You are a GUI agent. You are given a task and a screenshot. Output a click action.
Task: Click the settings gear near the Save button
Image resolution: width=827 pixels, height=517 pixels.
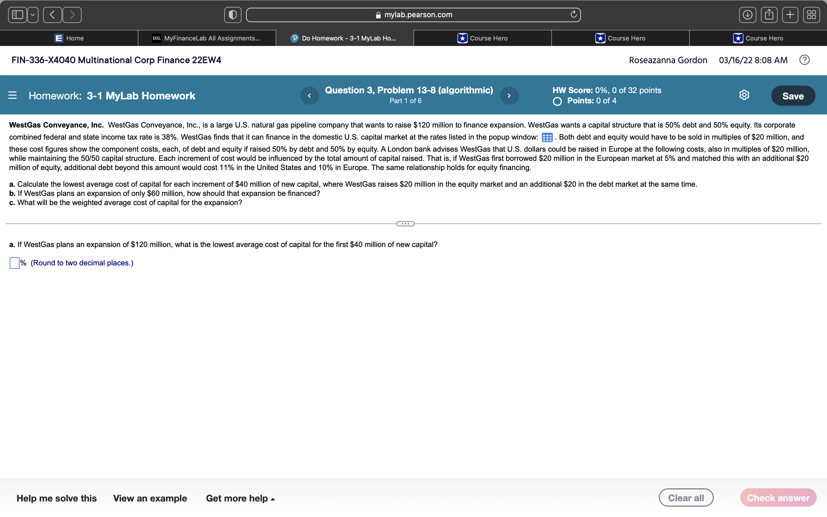pyautogui.click(x=744, y=95)
